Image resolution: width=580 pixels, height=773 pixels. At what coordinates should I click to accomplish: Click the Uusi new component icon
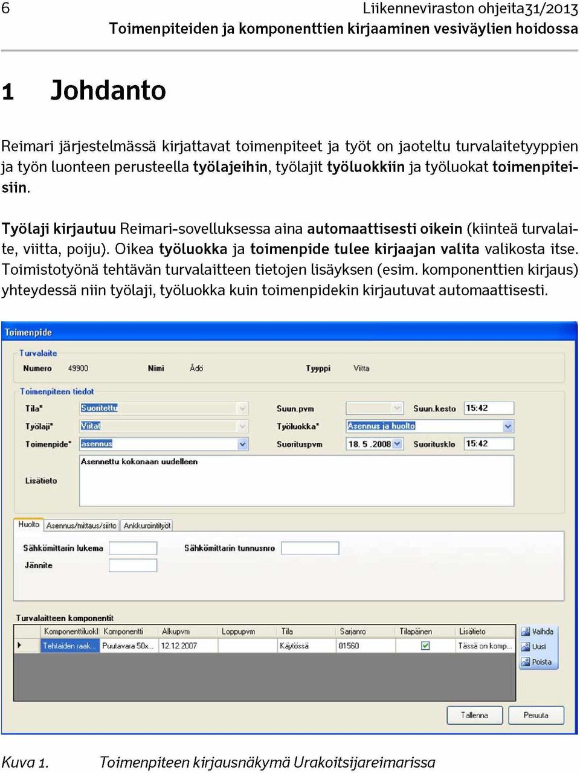point(525,647)
